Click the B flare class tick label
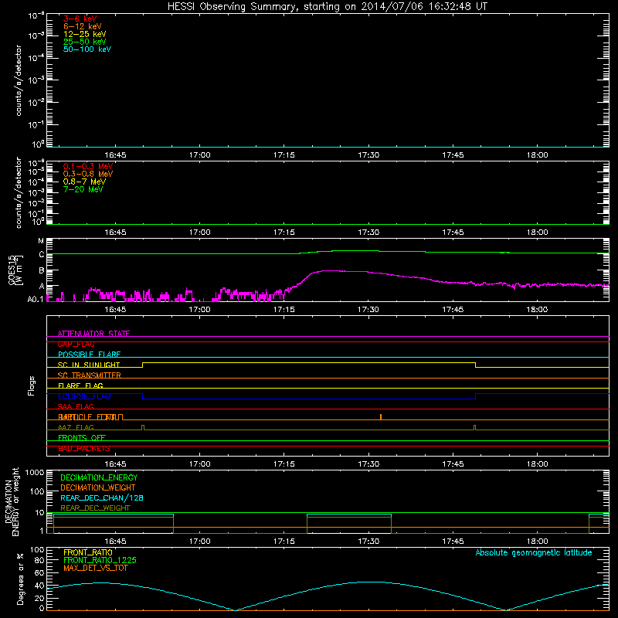Screen dimensions: 618x618 [42, 271]
